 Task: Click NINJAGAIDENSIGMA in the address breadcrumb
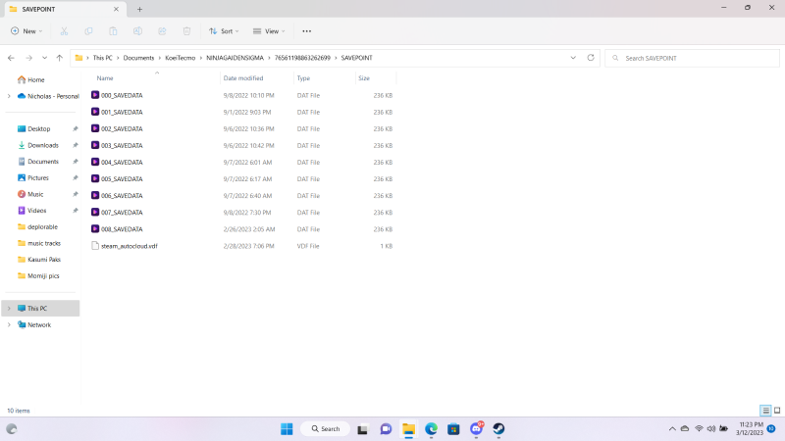tap(235, 58)
